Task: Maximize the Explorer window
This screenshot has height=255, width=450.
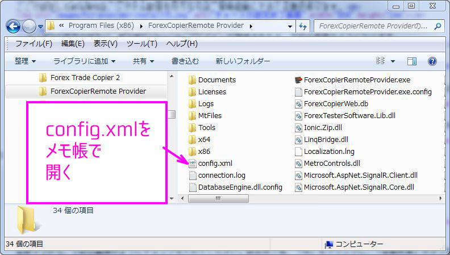Action: click(411, 6)
